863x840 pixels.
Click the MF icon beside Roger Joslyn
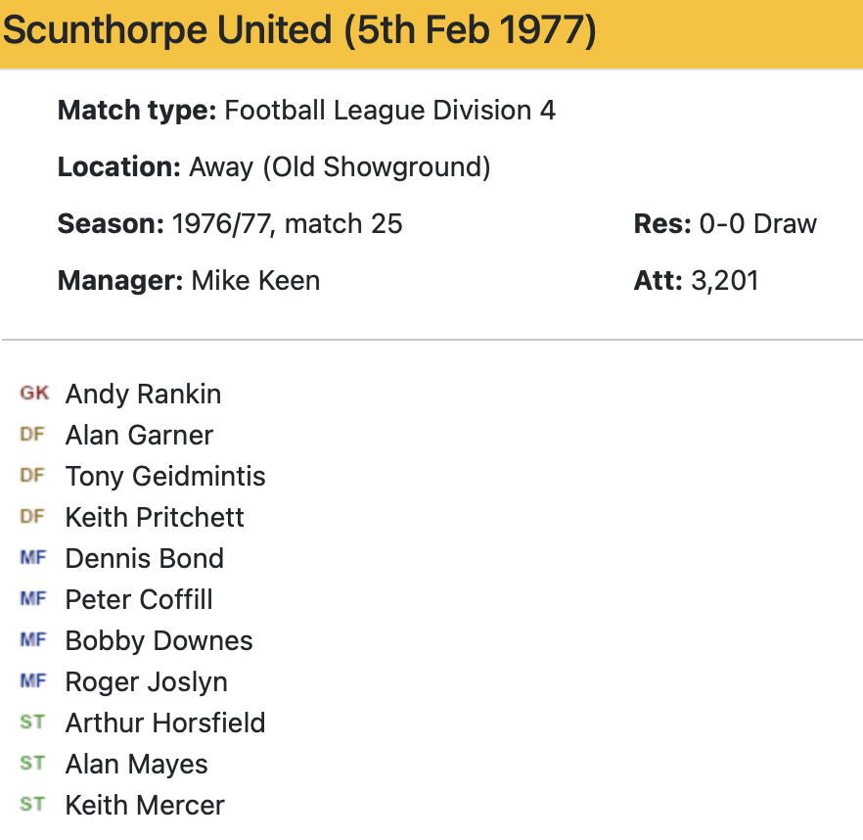[32, 681]
